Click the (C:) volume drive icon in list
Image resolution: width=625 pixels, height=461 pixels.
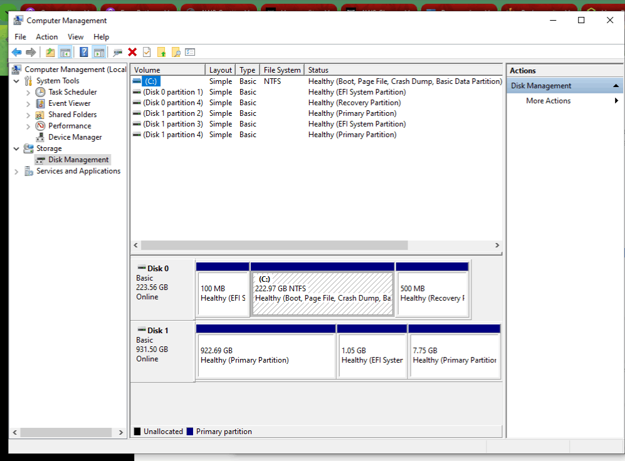click(x=137, y=81)
